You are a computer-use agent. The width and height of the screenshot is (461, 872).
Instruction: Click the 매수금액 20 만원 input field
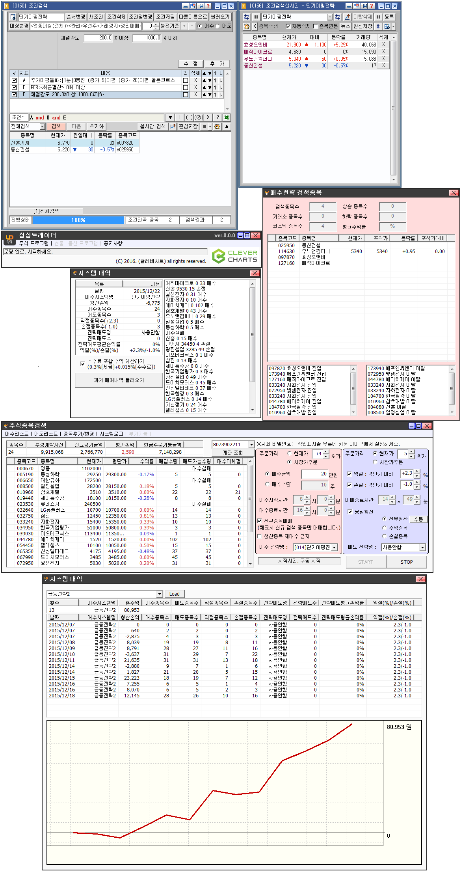[314, 474]
